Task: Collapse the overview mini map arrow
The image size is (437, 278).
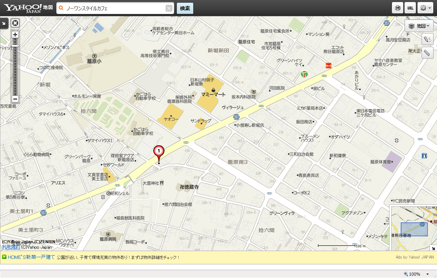Action: pos(433,248)
